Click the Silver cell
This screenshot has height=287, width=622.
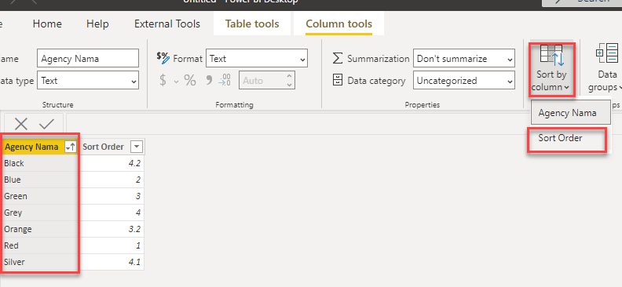40,262
